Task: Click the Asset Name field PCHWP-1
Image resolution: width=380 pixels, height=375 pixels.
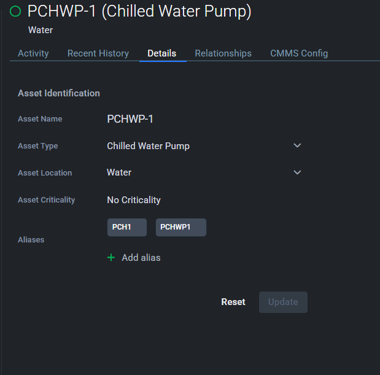Action: click(130, 119)
